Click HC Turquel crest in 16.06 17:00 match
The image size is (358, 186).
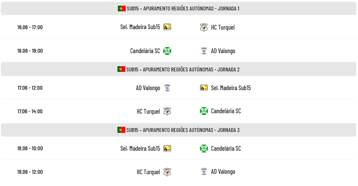pos(203,27)
